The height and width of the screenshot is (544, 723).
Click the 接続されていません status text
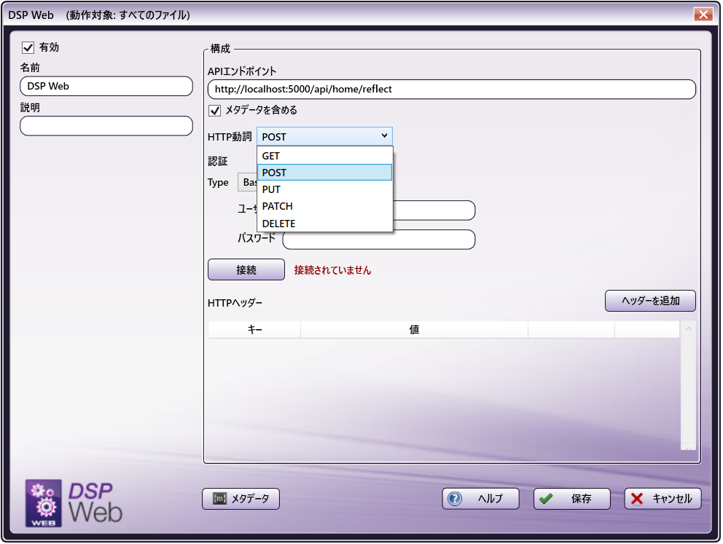pyautogui.click(x=333, y=271)
